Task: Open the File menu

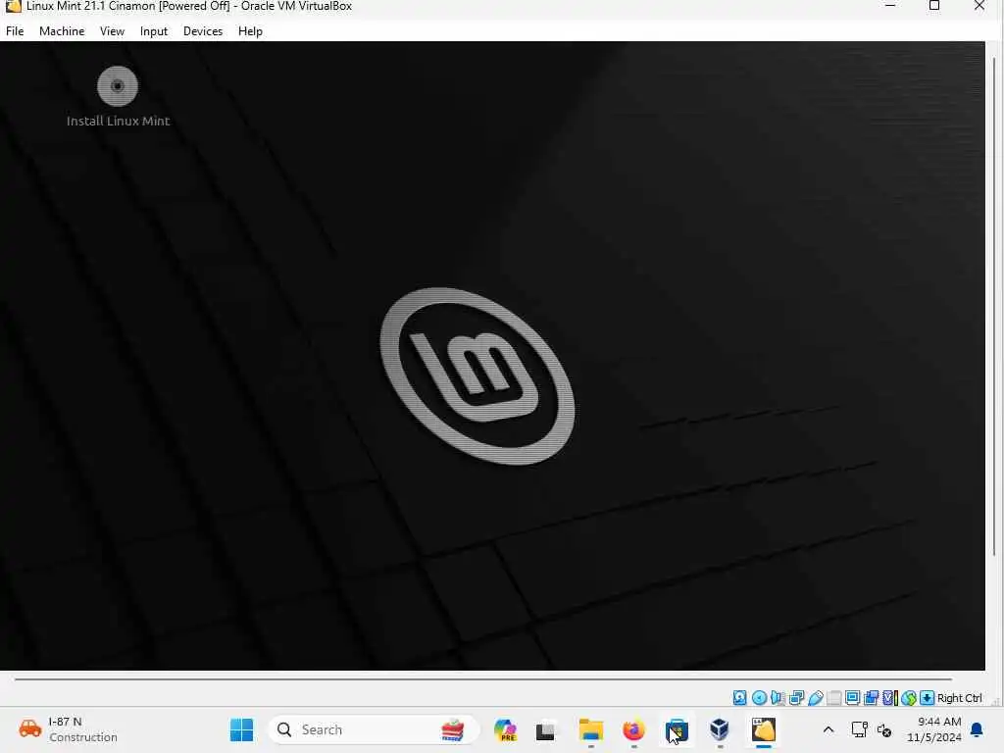Action: click(x=15, y=30)
